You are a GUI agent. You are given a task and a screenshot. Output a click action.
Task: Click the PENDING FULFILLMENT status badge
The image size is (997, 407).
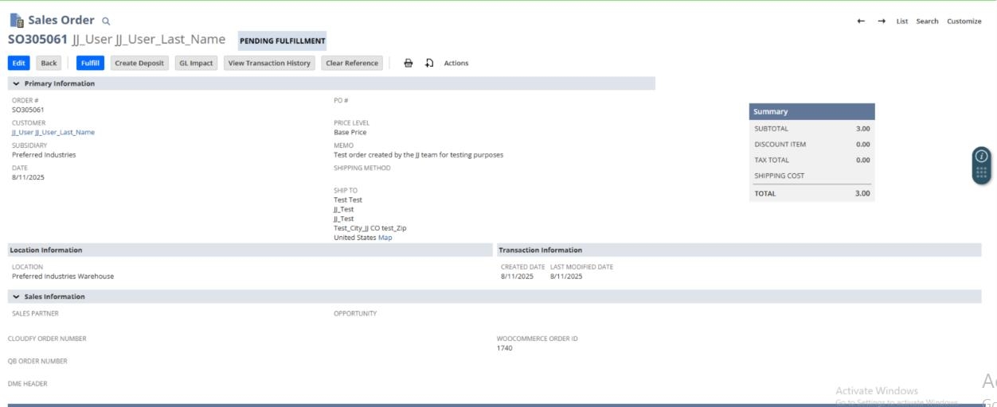tap(282, 41)
